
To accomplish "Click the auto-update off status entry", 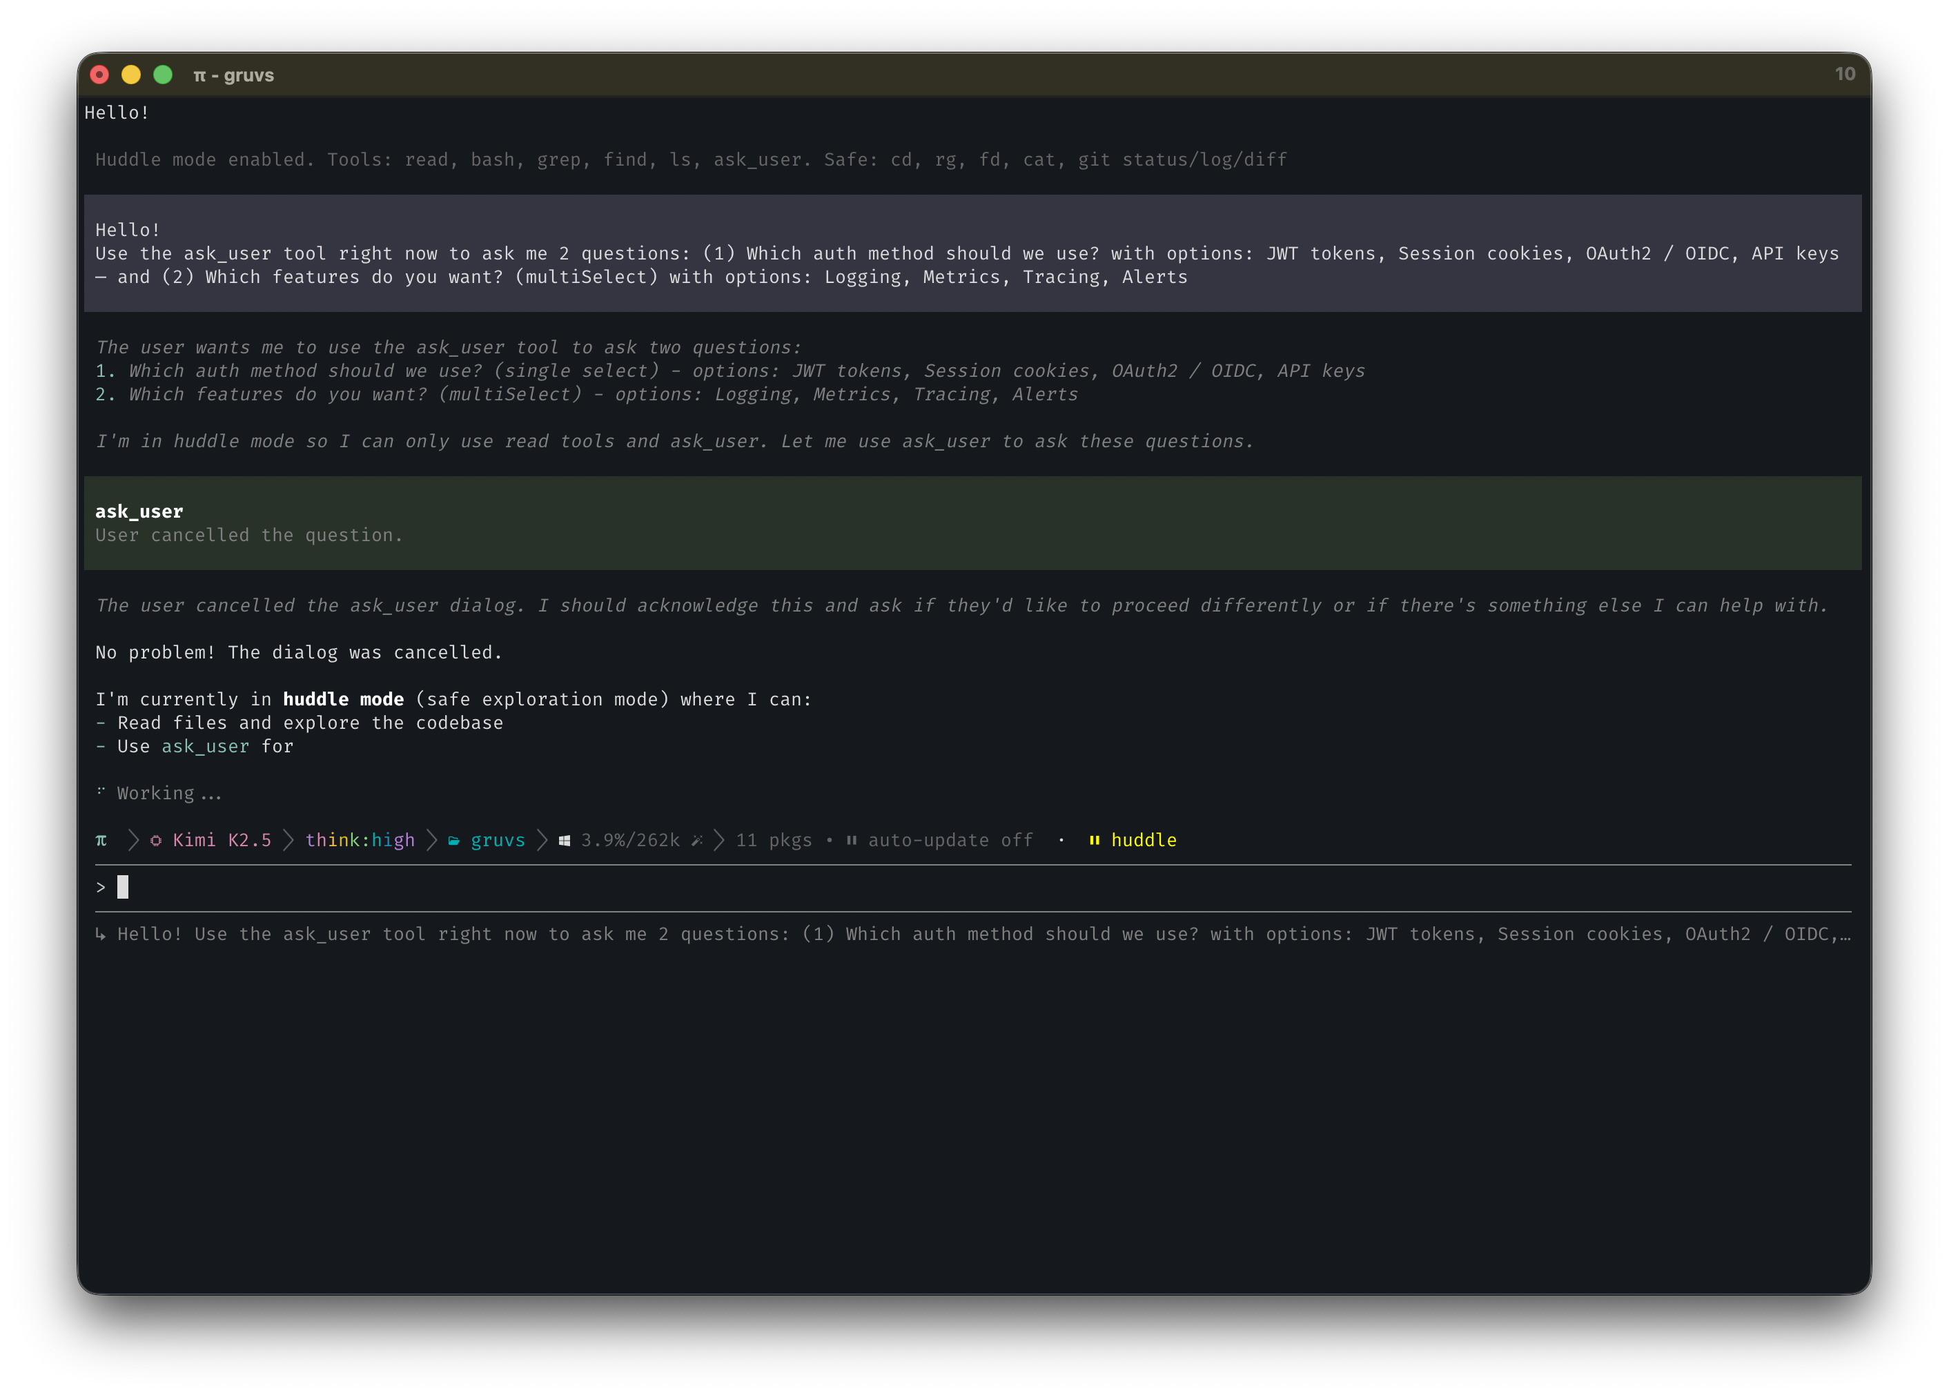I will point(950,840).
